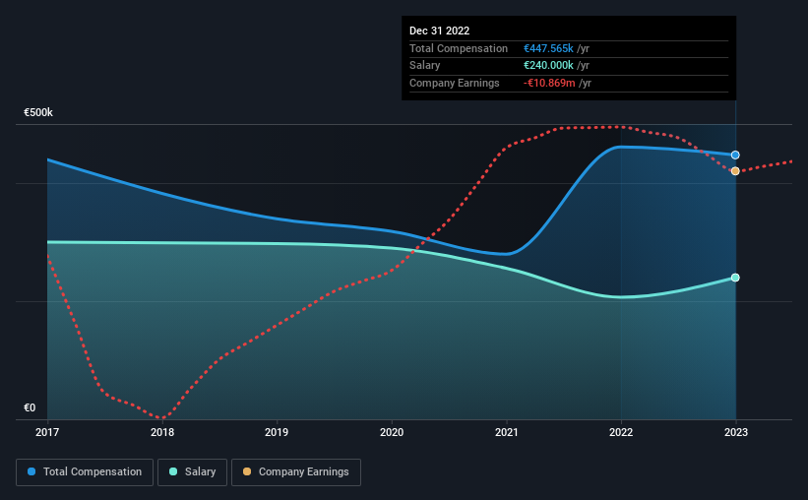Image resolution: width=808 pixels, height=500 pixels.
Task: Select the 2019 x-axis label
Action: pyautogui.click(x=277, y=432)
